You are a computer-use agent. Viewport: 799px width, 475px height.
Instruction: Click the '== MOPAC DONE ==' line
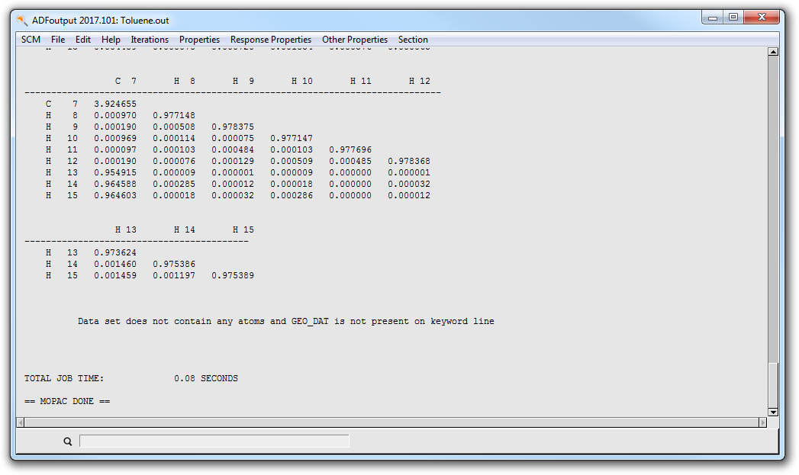(67, 401)
